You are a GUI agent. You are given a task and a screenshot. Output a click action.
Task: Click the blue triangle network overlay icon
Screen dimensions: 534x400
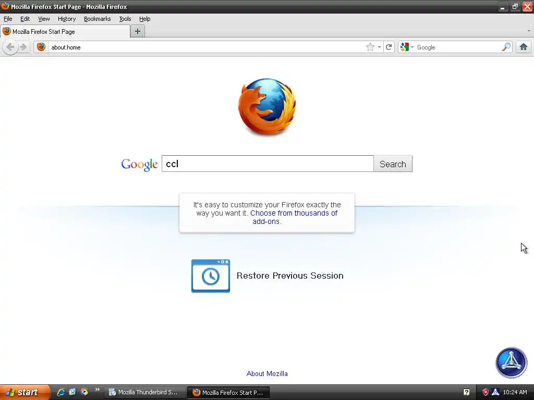coord(511,362)
